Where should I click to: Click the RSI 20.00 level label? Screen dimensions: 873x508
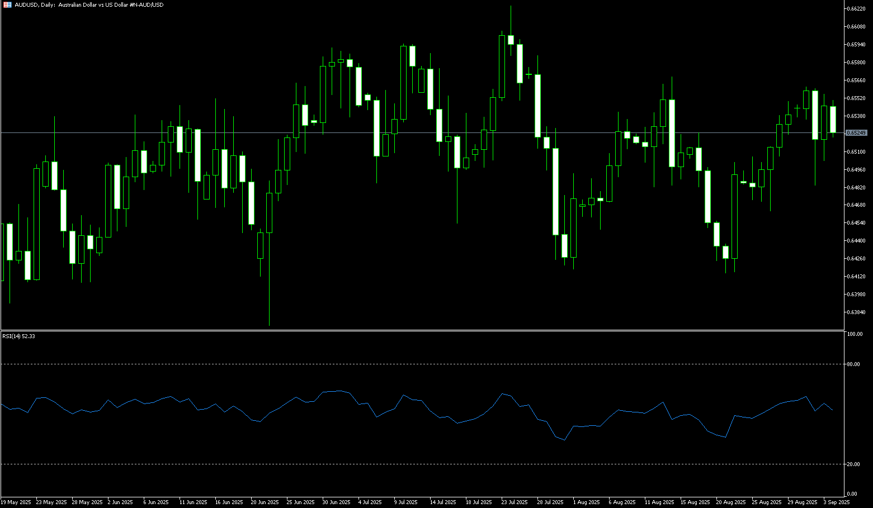853,464
